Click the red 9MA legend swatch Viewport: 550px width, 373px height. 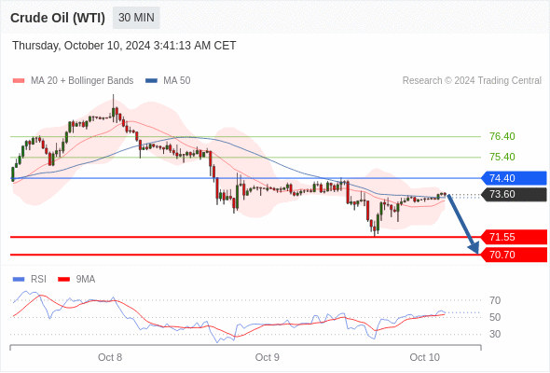[63, 280]
